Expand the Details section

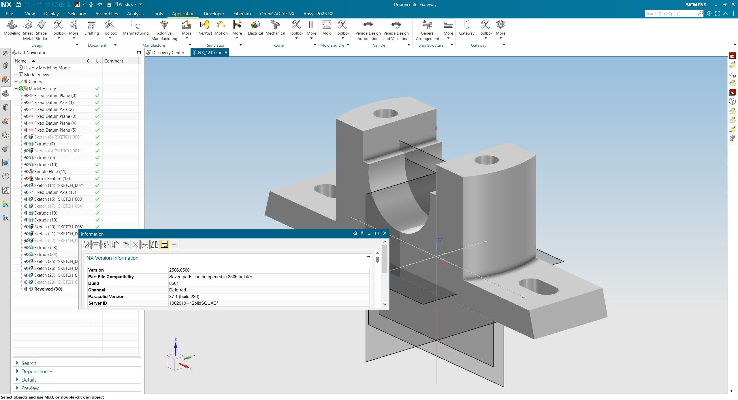18,380
